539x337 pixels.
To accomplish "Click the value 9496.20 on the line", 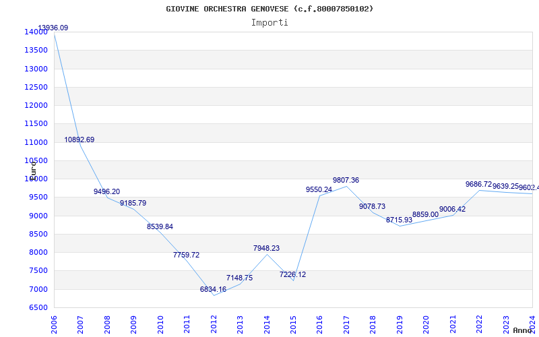I will click(106, 191).
